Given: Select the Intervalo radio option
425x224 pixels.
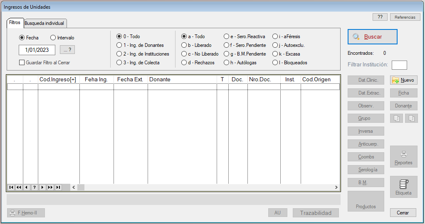Looking at the screenshot, I should coord(53,38).
